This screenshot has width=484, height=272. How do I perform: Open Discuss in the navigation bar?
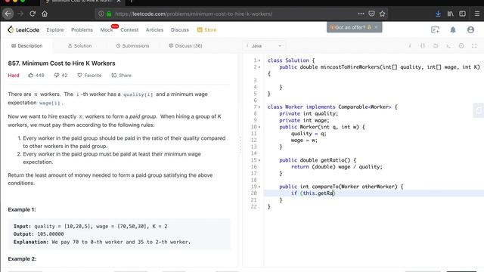[x=180, y=29]
